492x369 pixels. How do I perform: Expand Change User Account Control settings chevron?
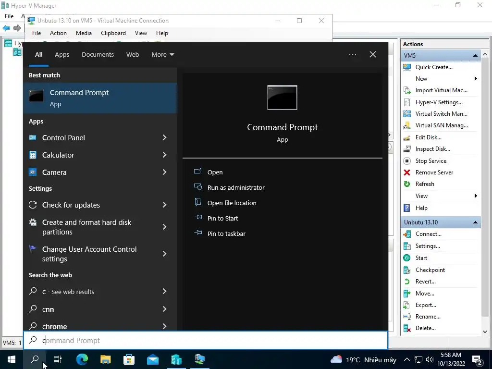[164, 254]
